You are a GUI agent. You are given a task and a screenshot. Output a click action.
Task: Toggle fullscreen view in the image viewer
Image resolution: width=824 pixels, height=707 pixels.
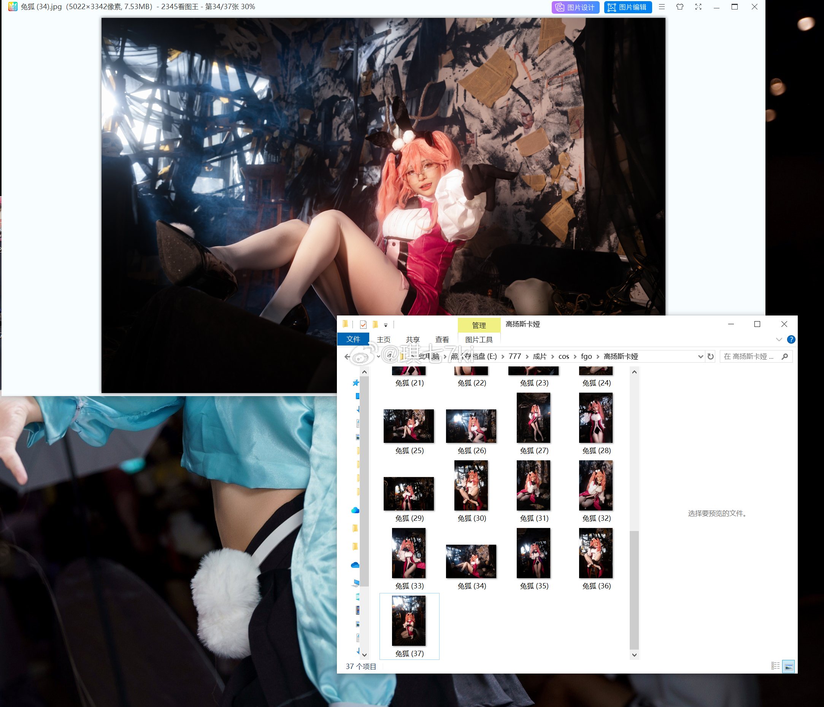[x=698, y=7]
